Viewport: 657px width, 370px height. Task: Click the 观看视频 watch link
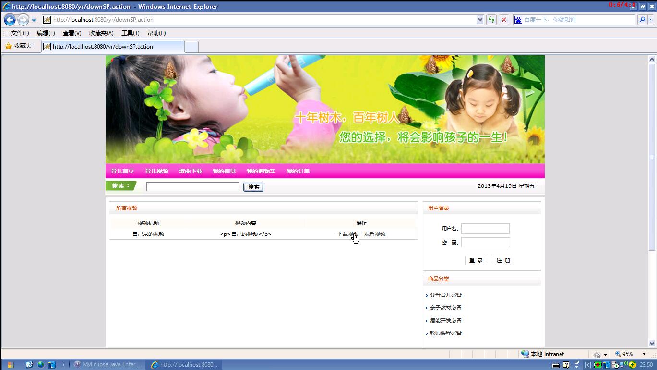(x=375, y=234)
